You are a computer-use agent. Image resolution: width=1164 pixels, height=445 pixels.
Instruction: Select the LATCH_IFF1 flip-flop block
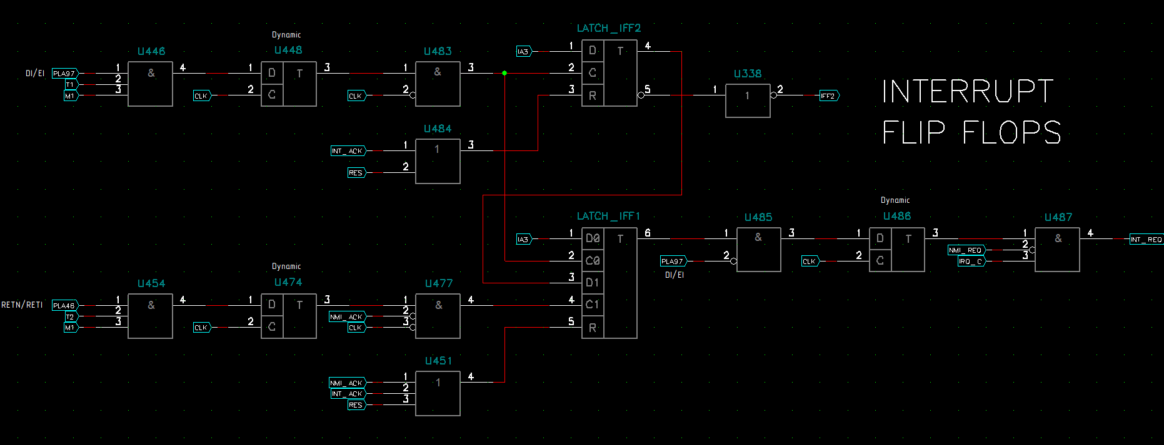click(609, 283)
